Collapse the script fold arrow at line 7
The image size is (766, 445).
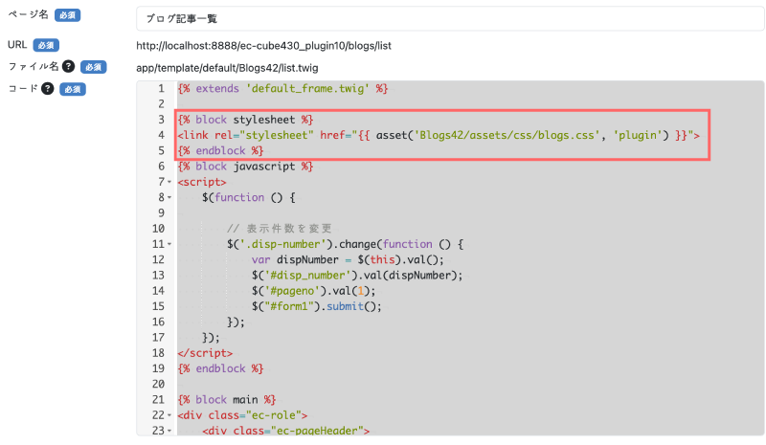click(169, 182)
